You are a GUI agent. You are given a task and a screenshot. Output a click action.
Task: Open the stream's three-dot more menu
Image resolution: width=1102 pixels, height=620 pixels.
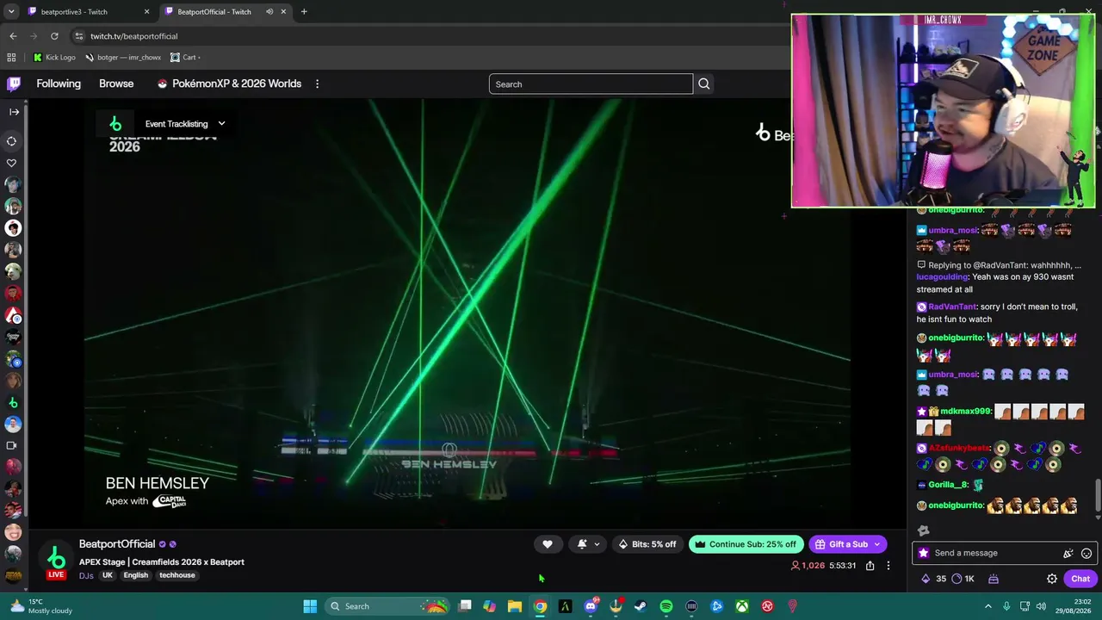coord(888,566)
